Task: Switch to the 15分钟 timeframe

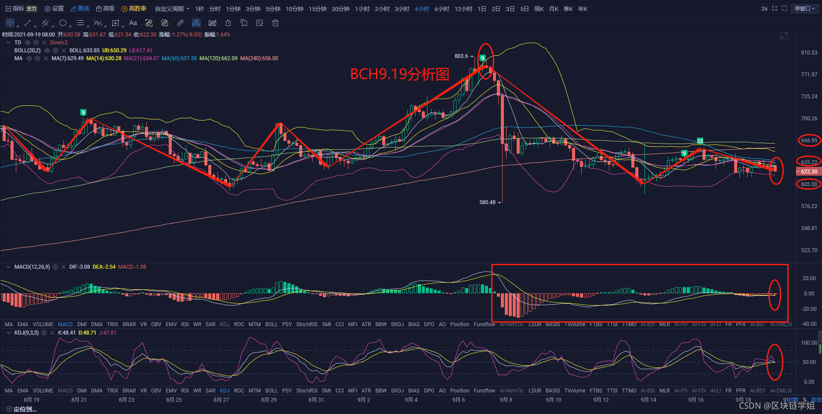Action: (318, 9)
